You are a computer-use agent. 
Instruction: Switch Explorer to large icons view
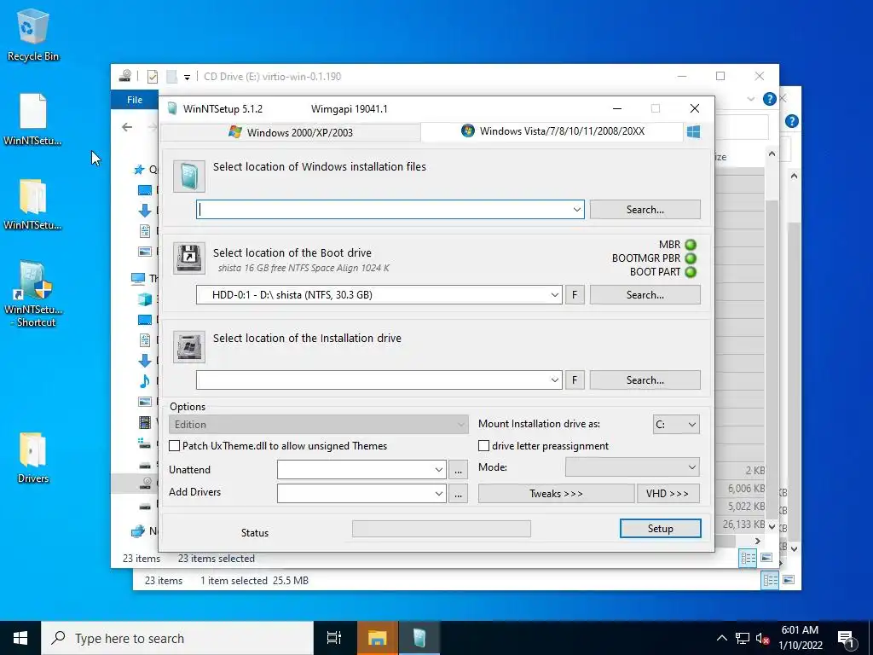point(766,558)
